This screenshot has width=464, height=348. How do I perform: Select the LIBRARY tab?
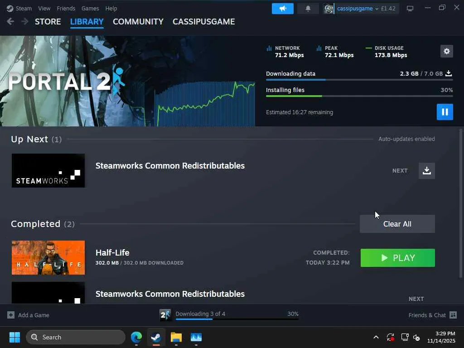87,22
